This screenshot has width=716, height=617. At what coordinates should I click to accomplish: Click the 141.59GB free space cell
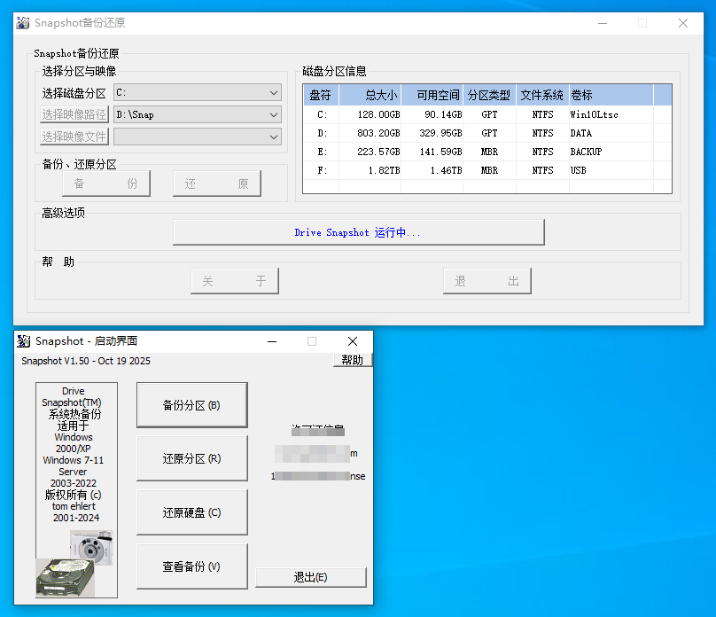pyautogui.click(x=440, y=152)
